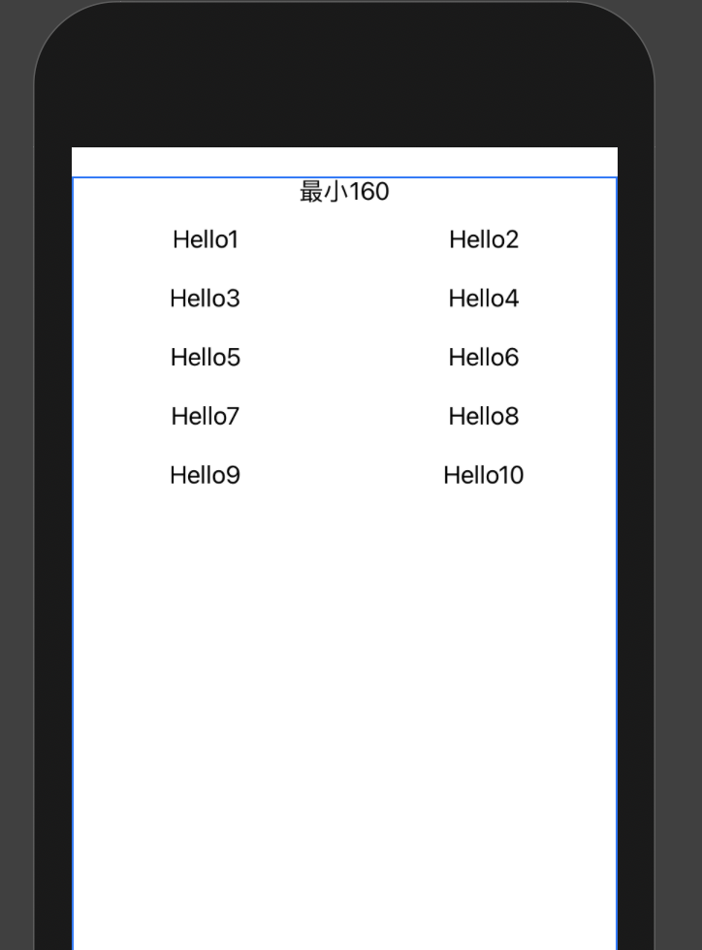Click the device's left black bezel
Screen dimensions: 702x950
pyautogui.click(x=52, y=545)
